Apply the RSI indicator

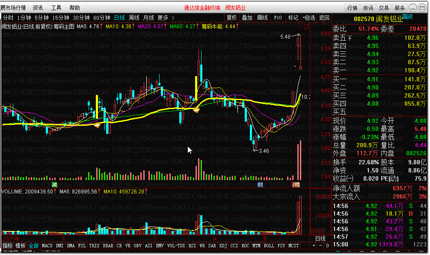point(192,246)
